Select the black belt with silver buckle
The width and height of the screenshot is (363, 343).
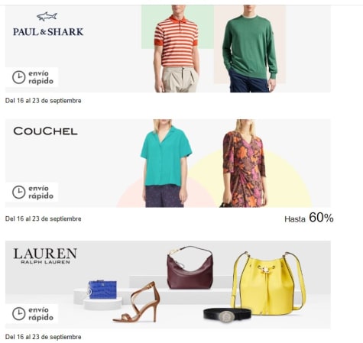click(x=227, y=315)
